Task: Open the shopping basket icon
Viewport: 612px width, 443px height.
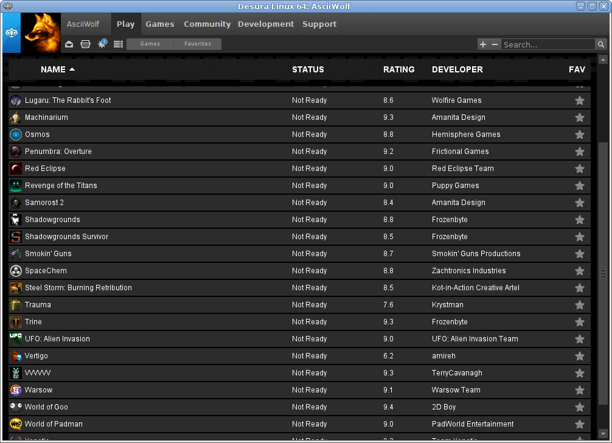Action: tap(86, 44)
